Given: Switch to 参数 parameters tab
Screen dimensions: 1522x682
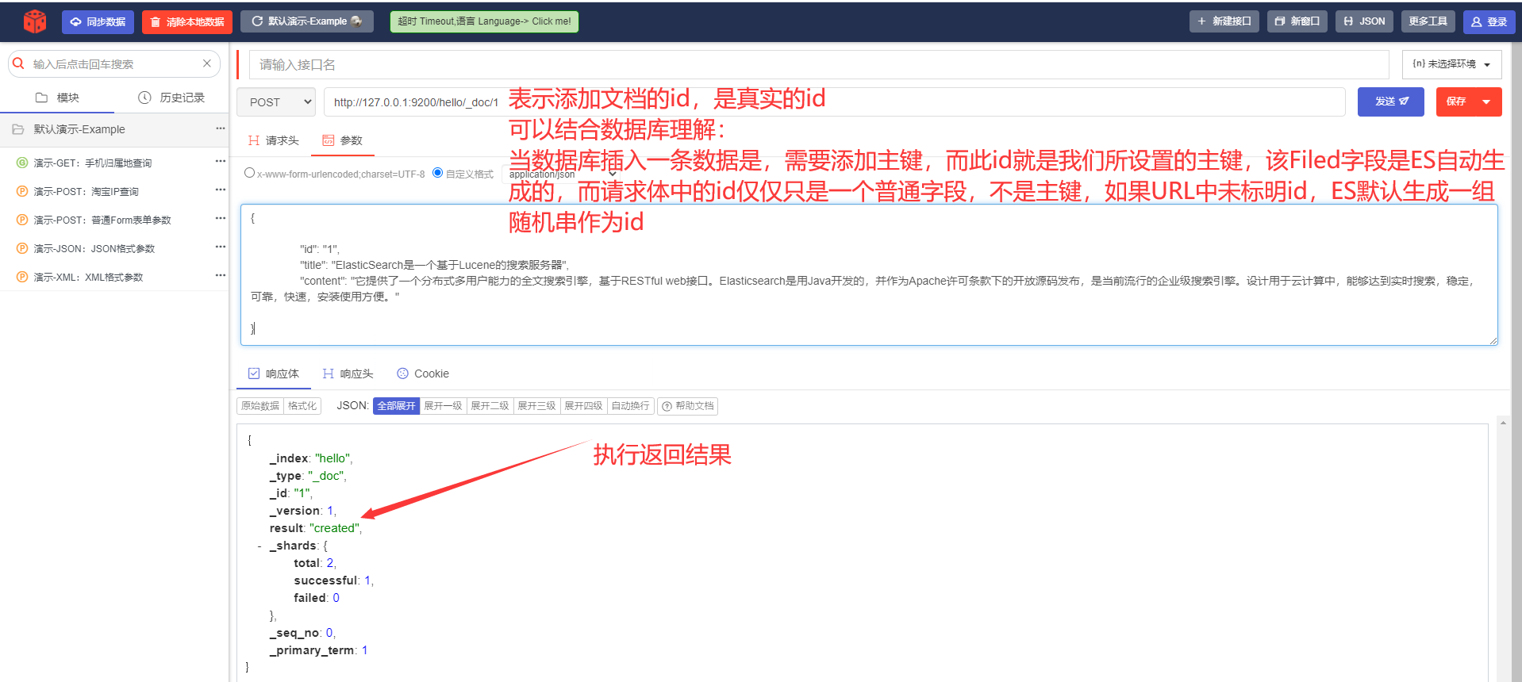Looking at the screenshot, I should point(342,140).
